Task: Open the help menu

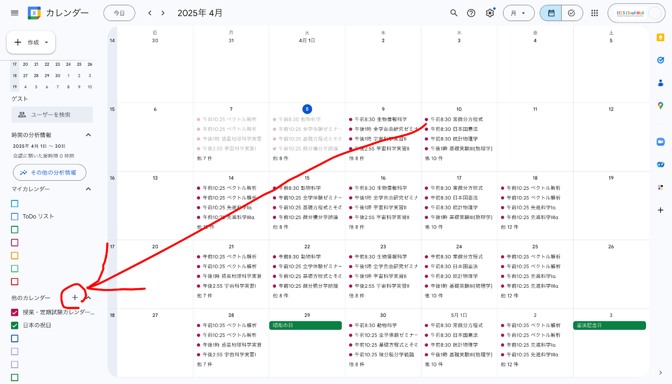Action: pos(471,13)
